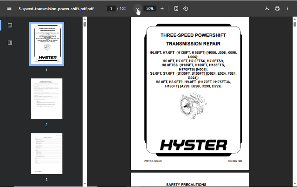Toggle the sidebar menu hamburger icon
The height and width of the screenshot is (187, 297).
[x=9, y=8]
